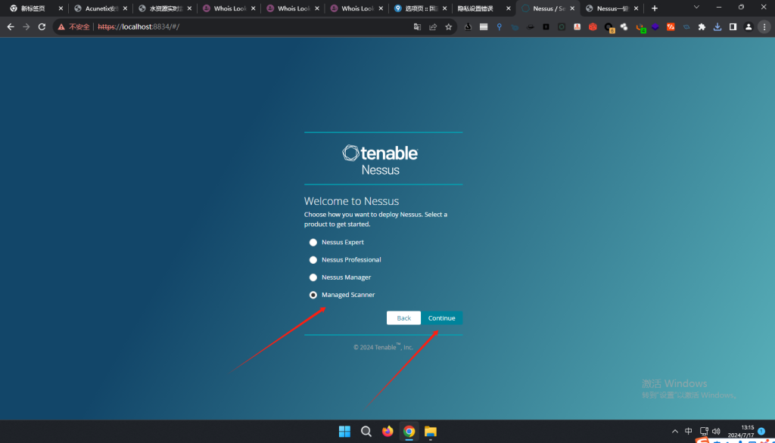Click the share page icon in address bar
This screenshot has width=775, height=443.
[433, 26]
